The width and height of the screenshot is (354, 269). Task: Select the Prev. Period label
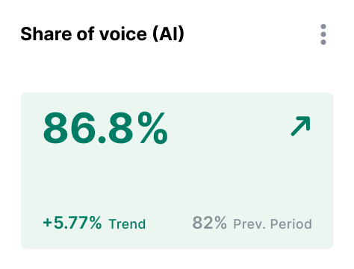tap(273, 224)
